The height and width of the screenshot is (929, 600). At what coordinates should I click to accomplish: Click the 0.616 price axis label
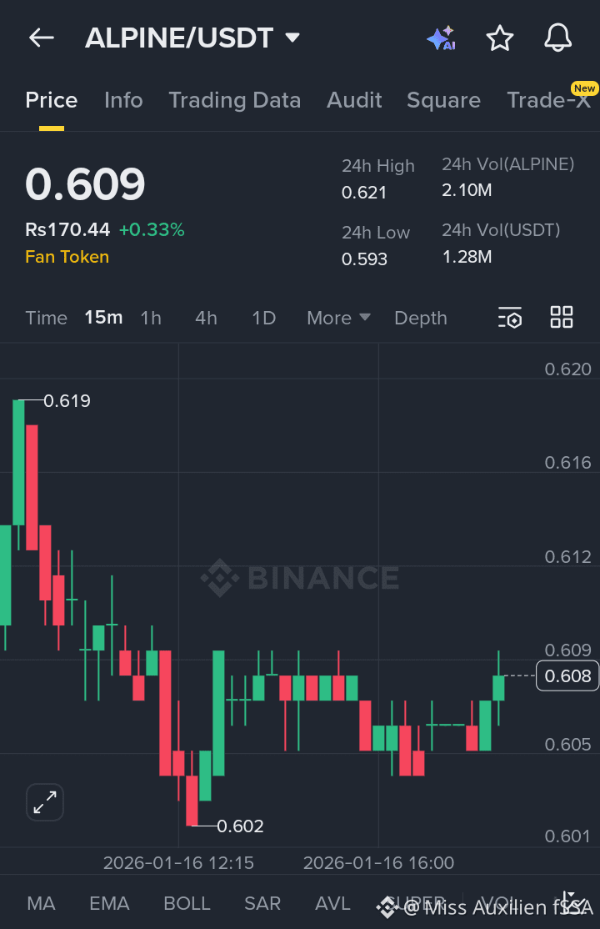click(x=568, y=463)
